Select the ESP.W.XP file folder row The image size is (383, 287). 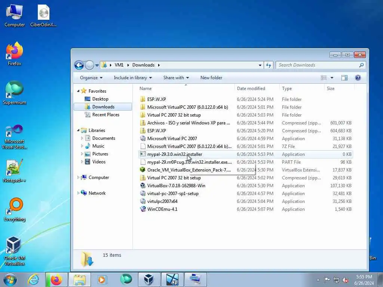[x=245, y=99]
